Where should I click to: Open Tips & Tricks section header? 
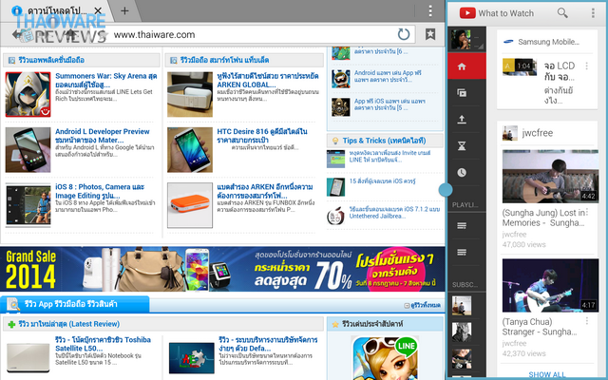point(384,141)
